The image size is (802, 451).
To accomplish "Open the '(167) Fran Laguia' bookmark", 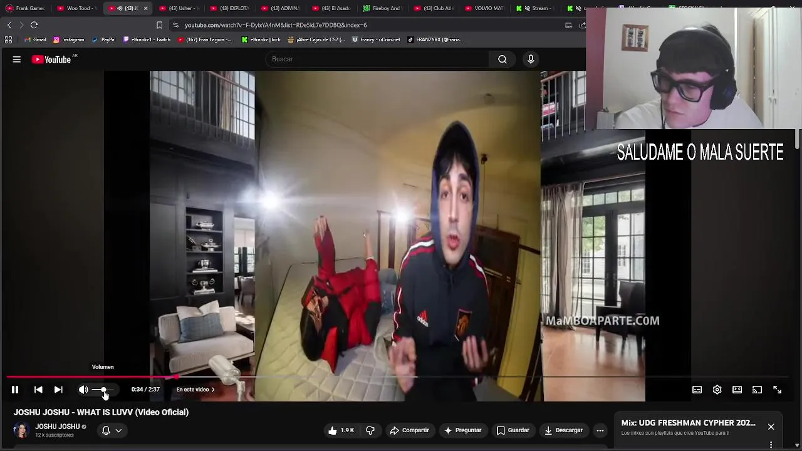I will 205,39.
